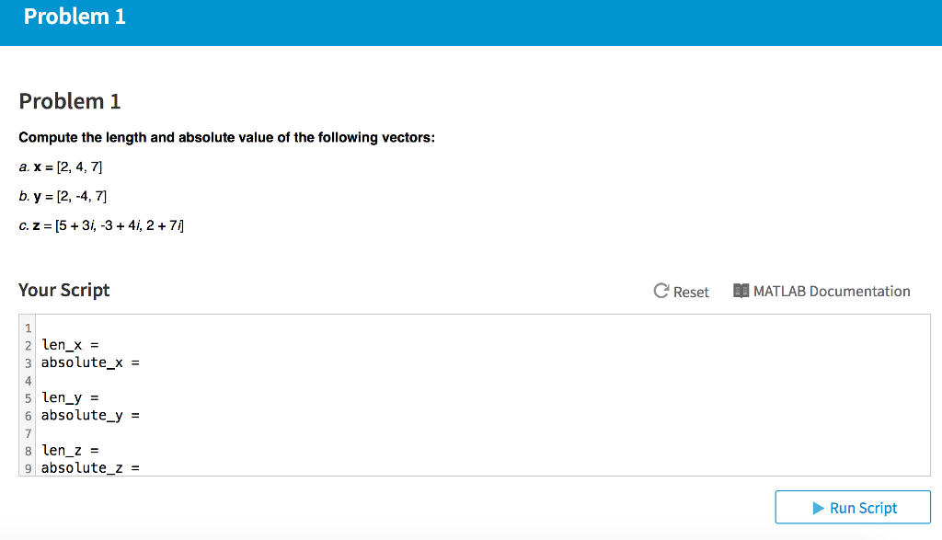Image resolution: width=942 pixels, height=540 pixels.
Task: Click line number 7 in the script editor
Action: pyautogui.click(x=28, y=432)
